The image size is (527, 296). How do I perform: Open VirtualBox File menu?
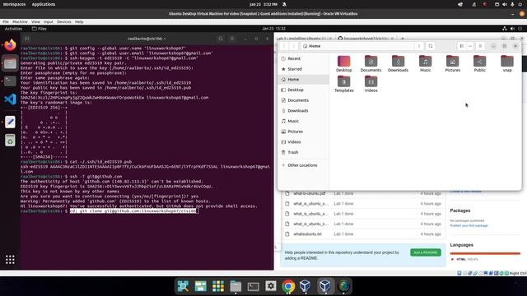coord(6,21)
